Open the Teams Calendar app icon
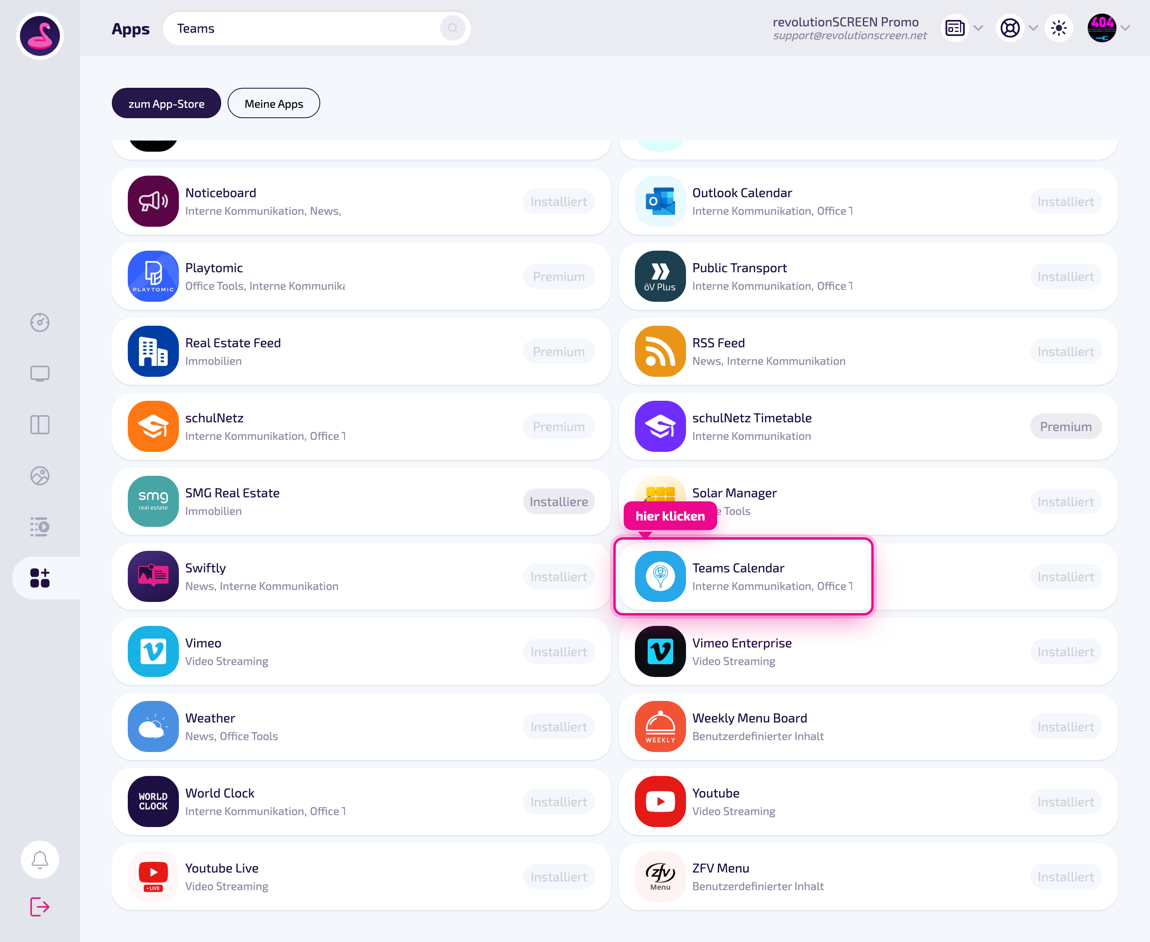 pos(660,576)
